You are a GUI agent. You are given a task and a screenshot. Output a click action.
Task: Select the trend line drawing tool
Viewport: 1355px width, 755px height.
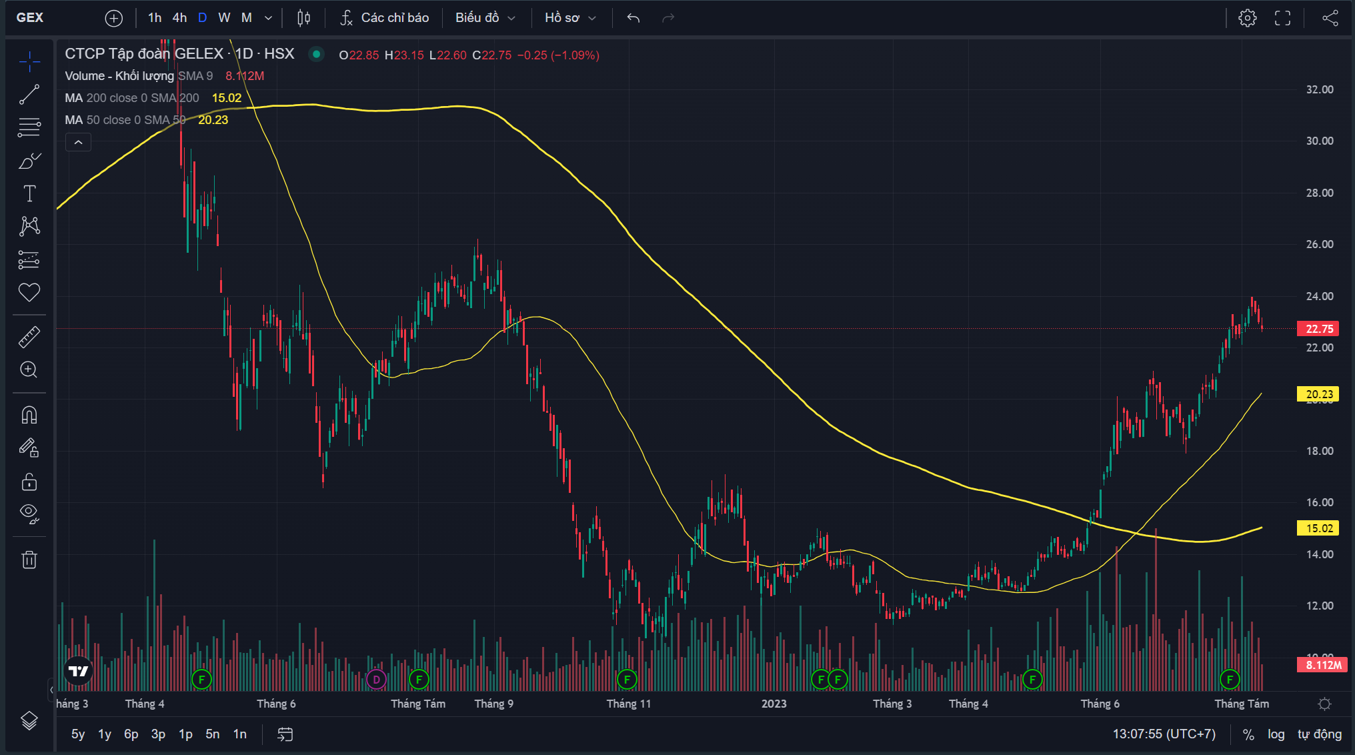click(29, 95)
